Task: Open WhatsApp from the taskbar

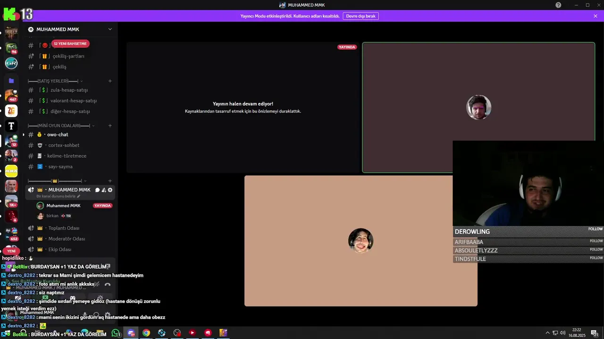Action: coord(116,333)
